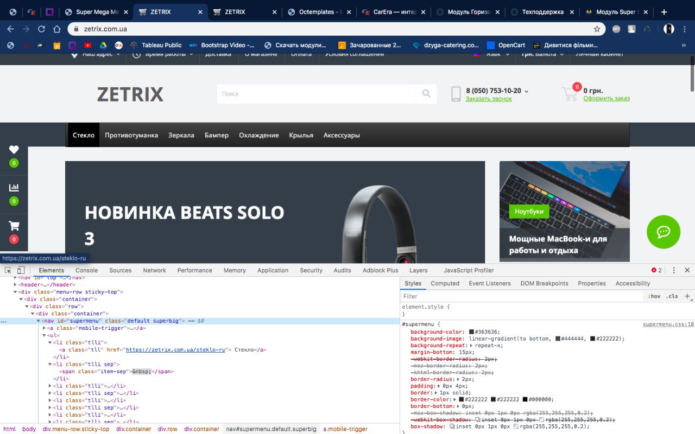695x434 pixels.
Task: Open the YouTube bookmark icon
Action: tap(87, 46)
